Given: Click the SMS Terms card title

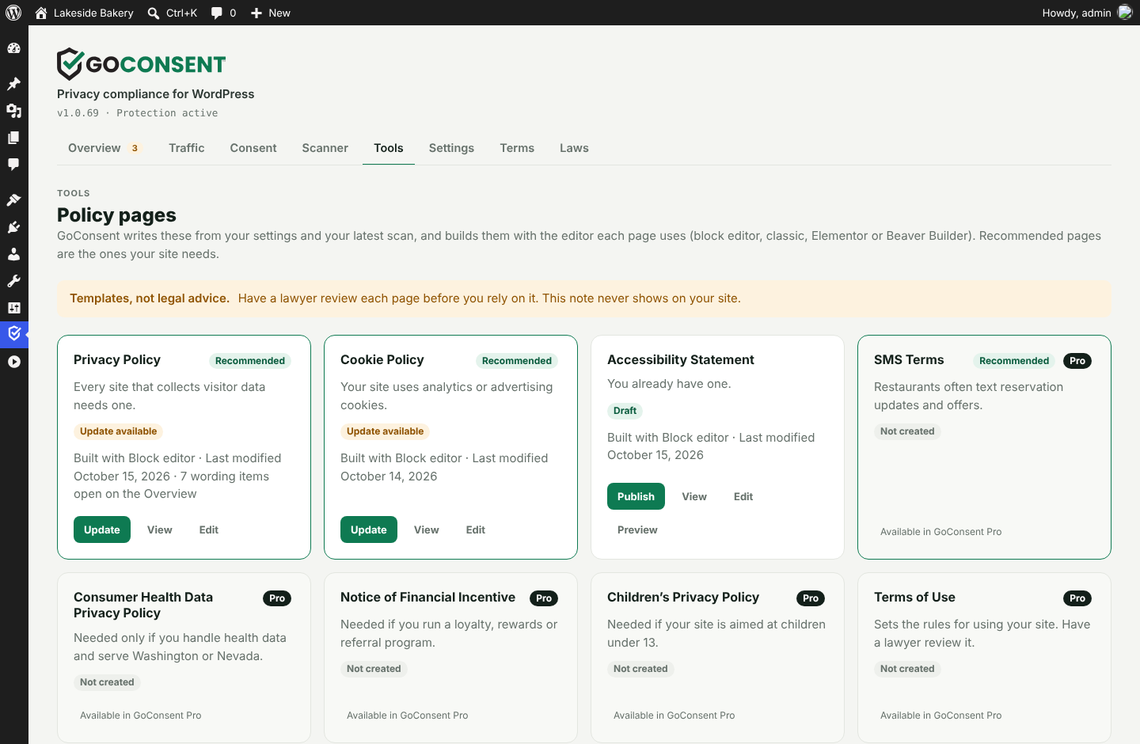Looking at the screenshot, I should point(909,359).
